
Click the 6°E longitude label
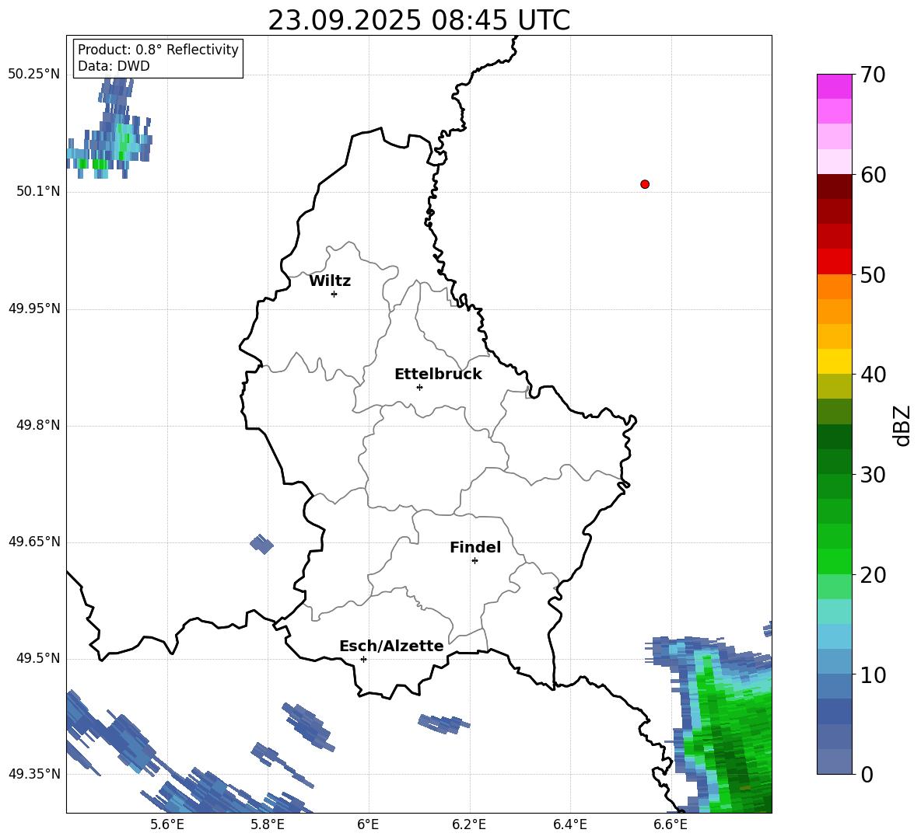pyautogui.click(x=368, y=824)
